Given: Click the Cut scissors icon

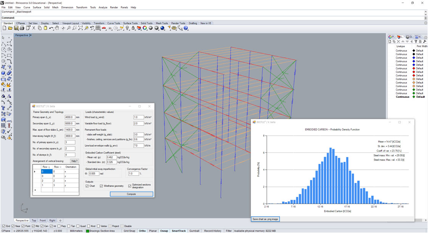Looking at the screenshot, I should point(34,28).
